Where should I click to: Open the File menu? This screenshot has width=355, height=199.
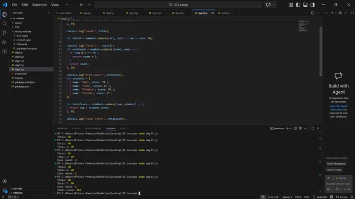[15, 5]
